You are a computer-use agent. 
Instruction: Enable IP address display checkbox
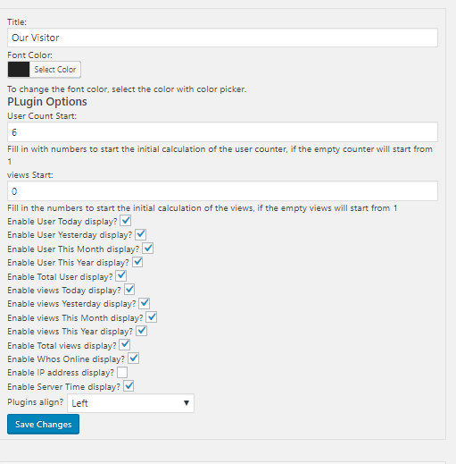tap(122, 372)
